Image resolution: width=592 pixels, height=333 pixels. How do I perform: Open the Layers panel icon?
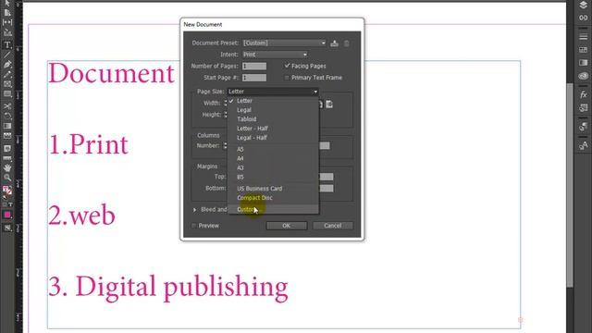pos(583,5)
